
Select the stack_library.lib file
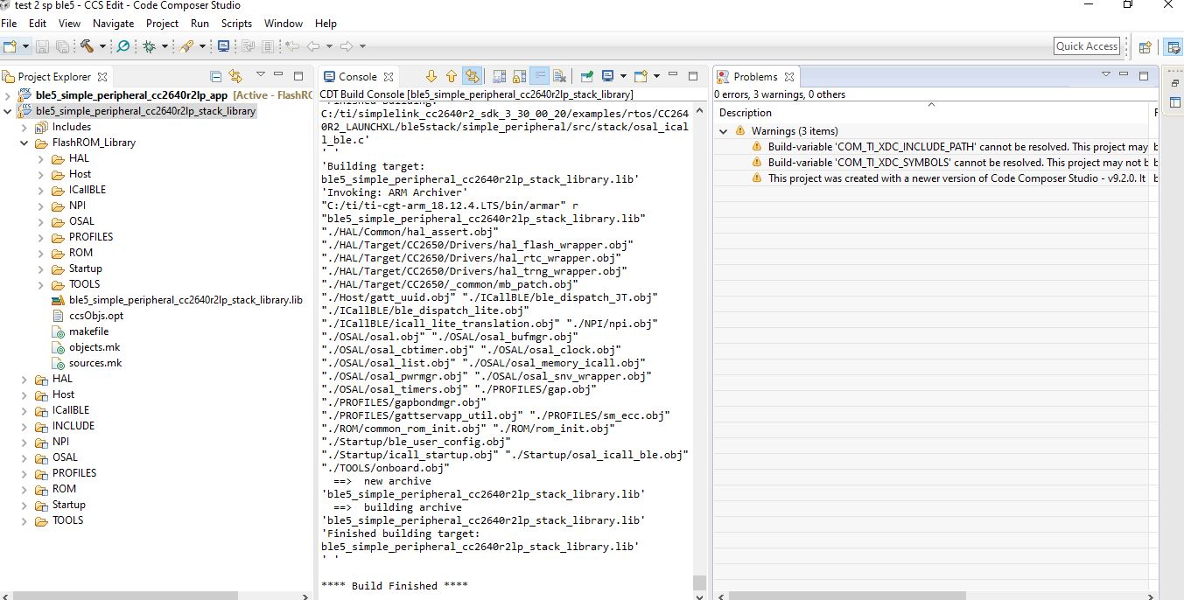click(178, 300)
